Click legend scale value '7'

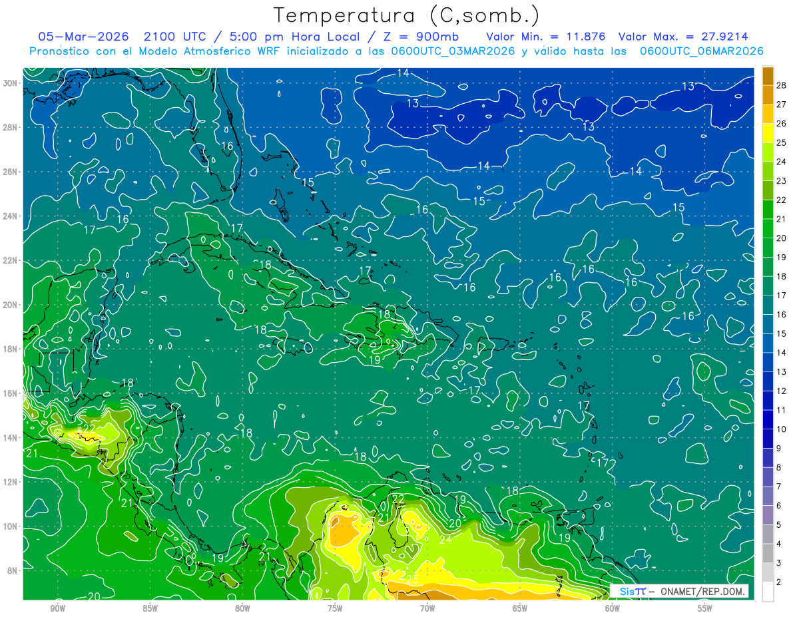pos(779,487)
